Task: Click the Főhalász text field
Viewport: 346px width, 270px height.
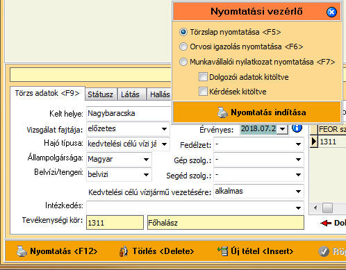Action: click(226, 223)
